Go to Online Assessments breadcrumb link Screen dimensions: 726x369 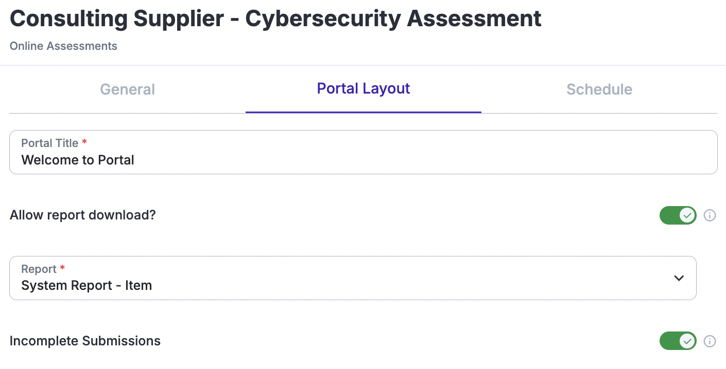63,46
